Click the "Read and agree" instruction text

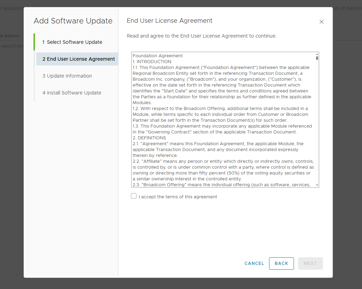pyautogui.click(x=201, y=36)
